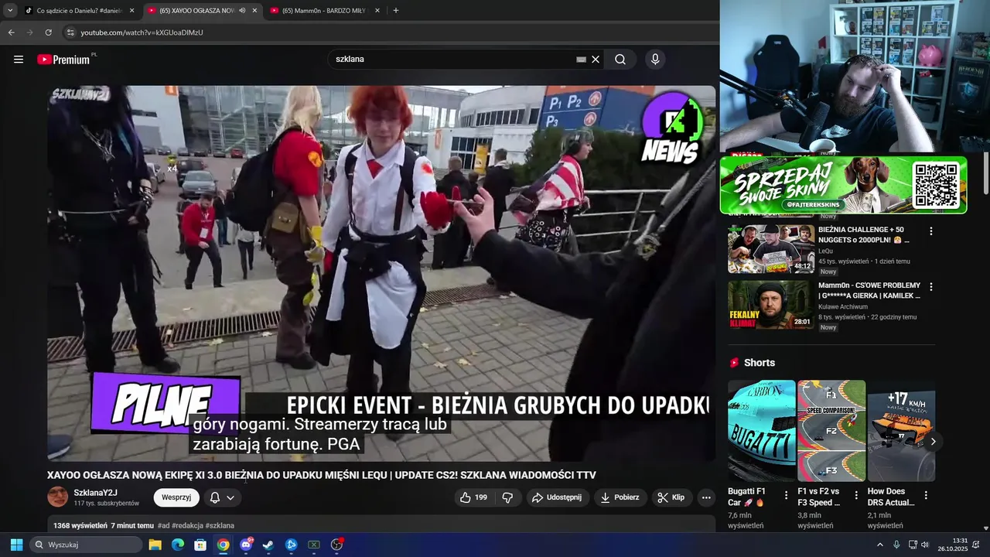Launch Microsoft Edge from taskbar
This screenshot has height=557, width=990.
178,545
